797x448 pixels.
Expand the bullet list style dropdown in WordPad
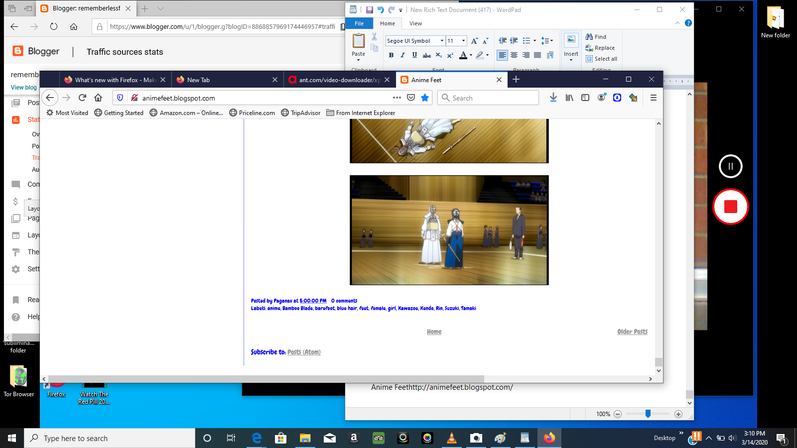(x=535, y=41)
